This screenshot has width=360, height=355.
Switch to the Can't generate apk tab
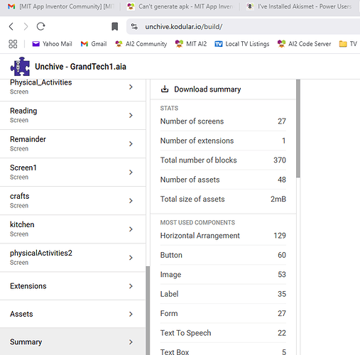point(180,6)
